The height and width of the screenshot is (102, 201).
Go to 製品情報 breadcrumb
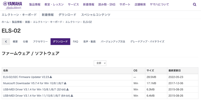pyautogui.click(x=17, y=22)
